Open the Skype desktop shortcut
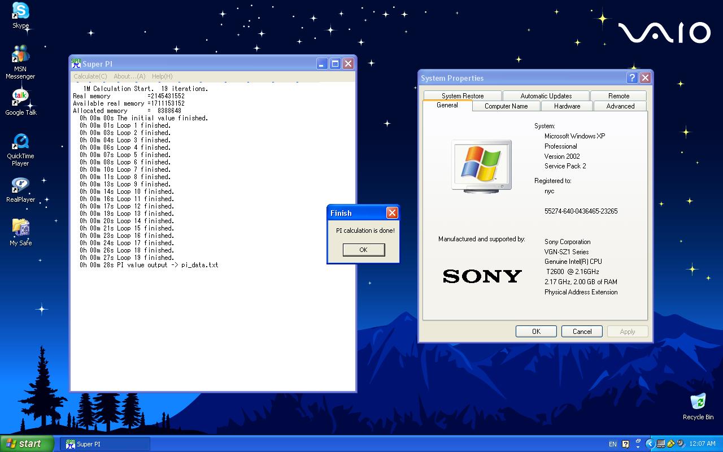 (x=21, y=15)
